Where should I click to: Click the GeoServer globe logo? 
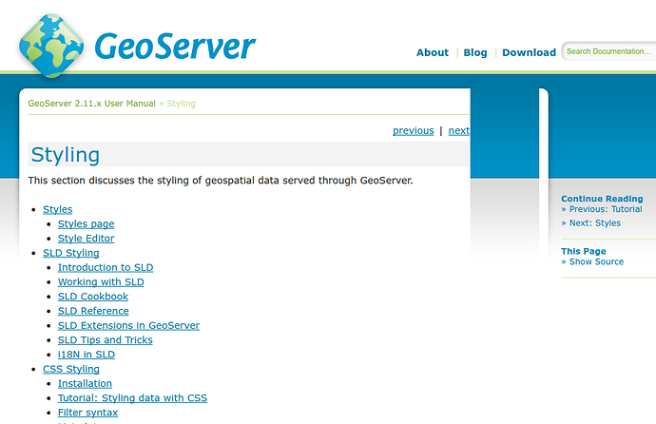click(x=50, y=46)
